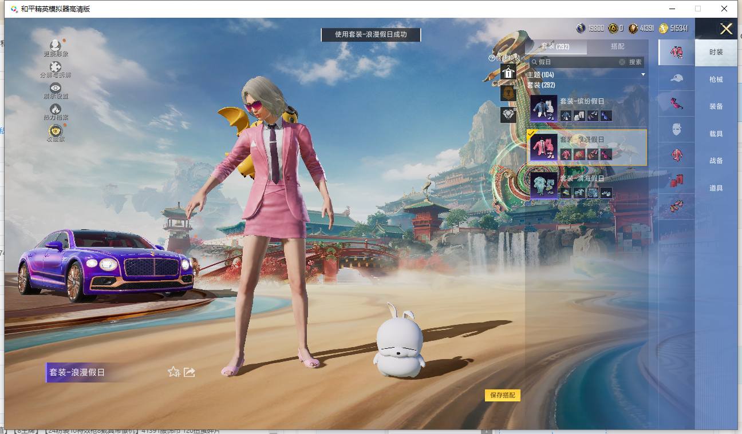Select the 套装-浪漫假日 outfit thumbnail
The width and height of the screenshot is (742, 434).
543,148
